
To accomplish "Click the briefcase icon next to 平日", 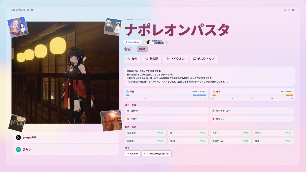I will pos(127,91).
